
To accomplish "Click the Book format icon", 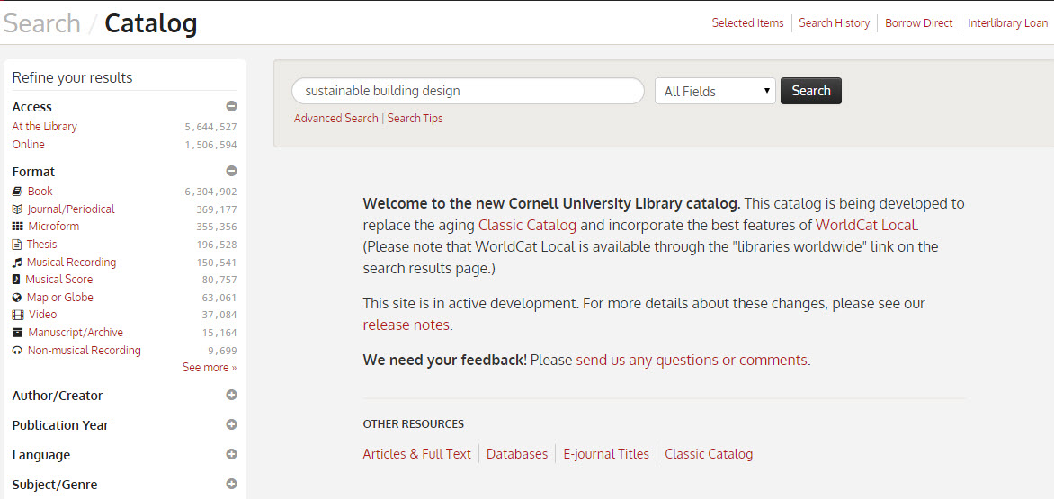I will 17,192.
